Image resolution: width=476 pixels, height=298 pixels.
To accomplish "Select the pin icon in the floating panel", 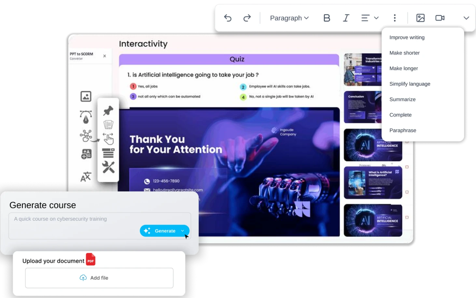I will point(108,111).
